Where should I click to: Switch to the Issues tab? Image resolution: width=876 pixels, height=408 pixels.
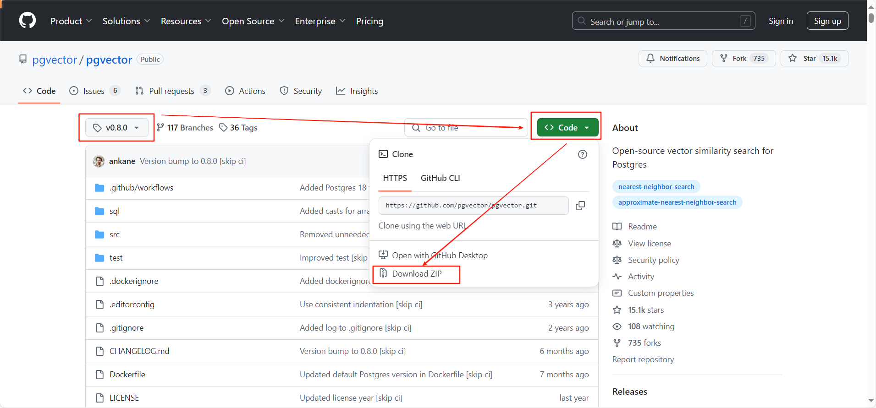point(94,91)
